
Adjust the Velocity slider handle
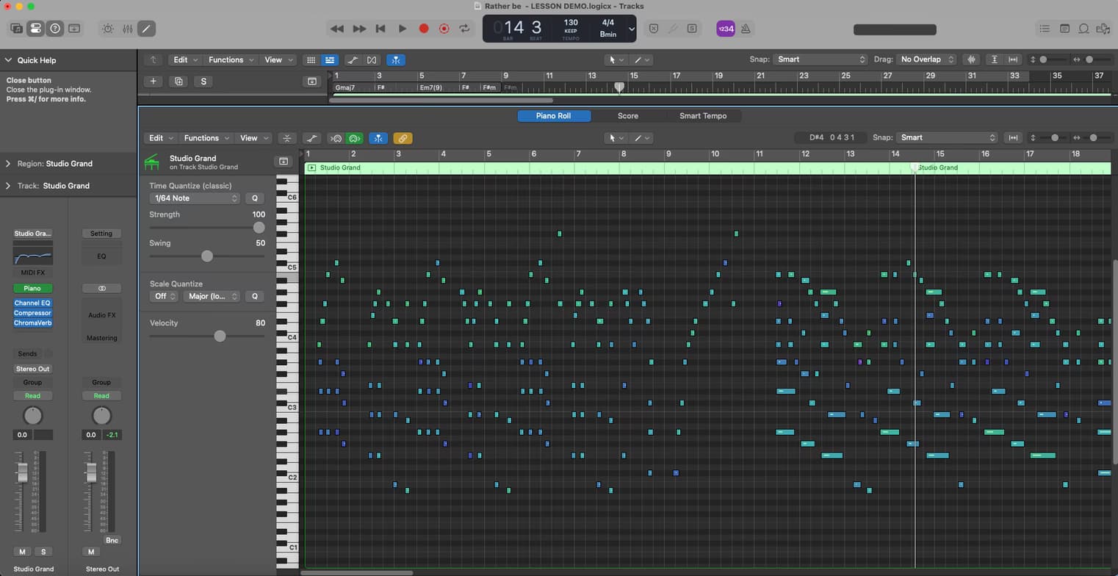pyautogui.click(x=220, y=336)
